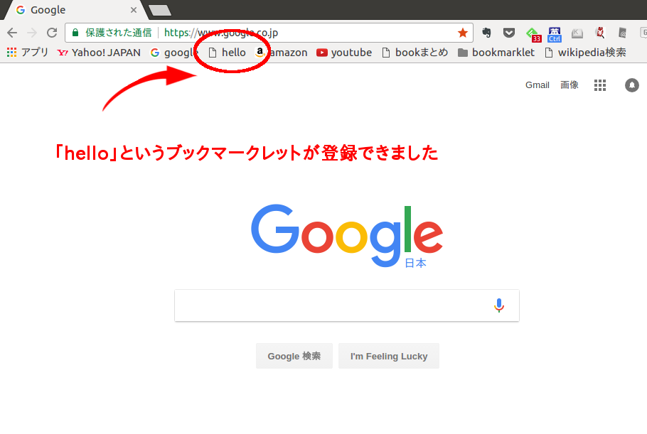This screenshot has height=434, width=647.
Task: Click I'm Feeling Lucky
Action: [x=389, y=356]
